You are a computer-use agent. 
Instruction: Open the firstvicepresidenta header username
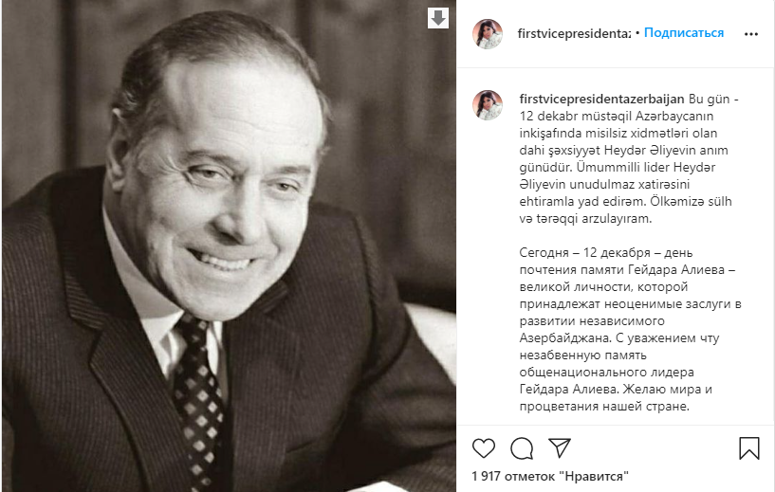click(x=575, y=33)
